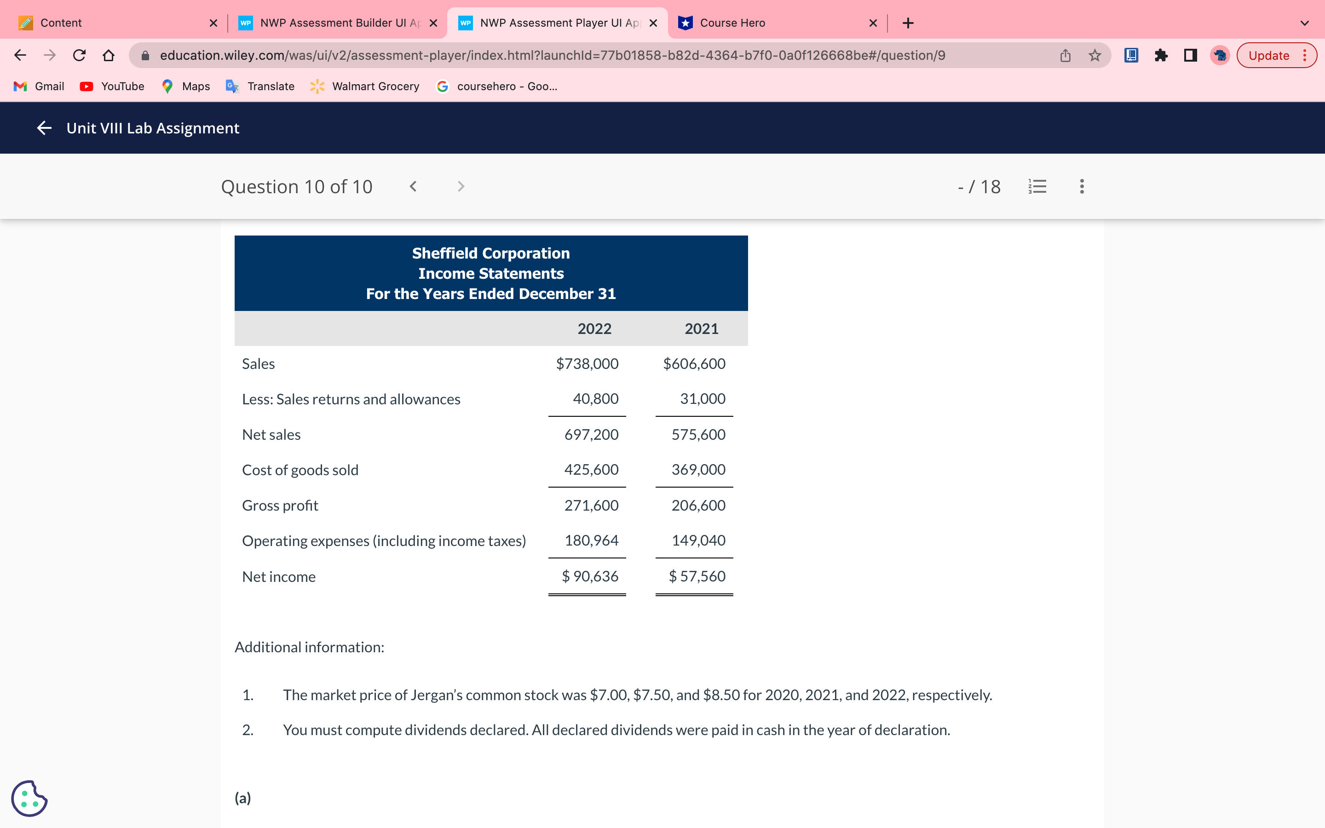The image size is (1325, 828).
Task: Advance to the next question with the right chevron
Action: click(461, 186)
